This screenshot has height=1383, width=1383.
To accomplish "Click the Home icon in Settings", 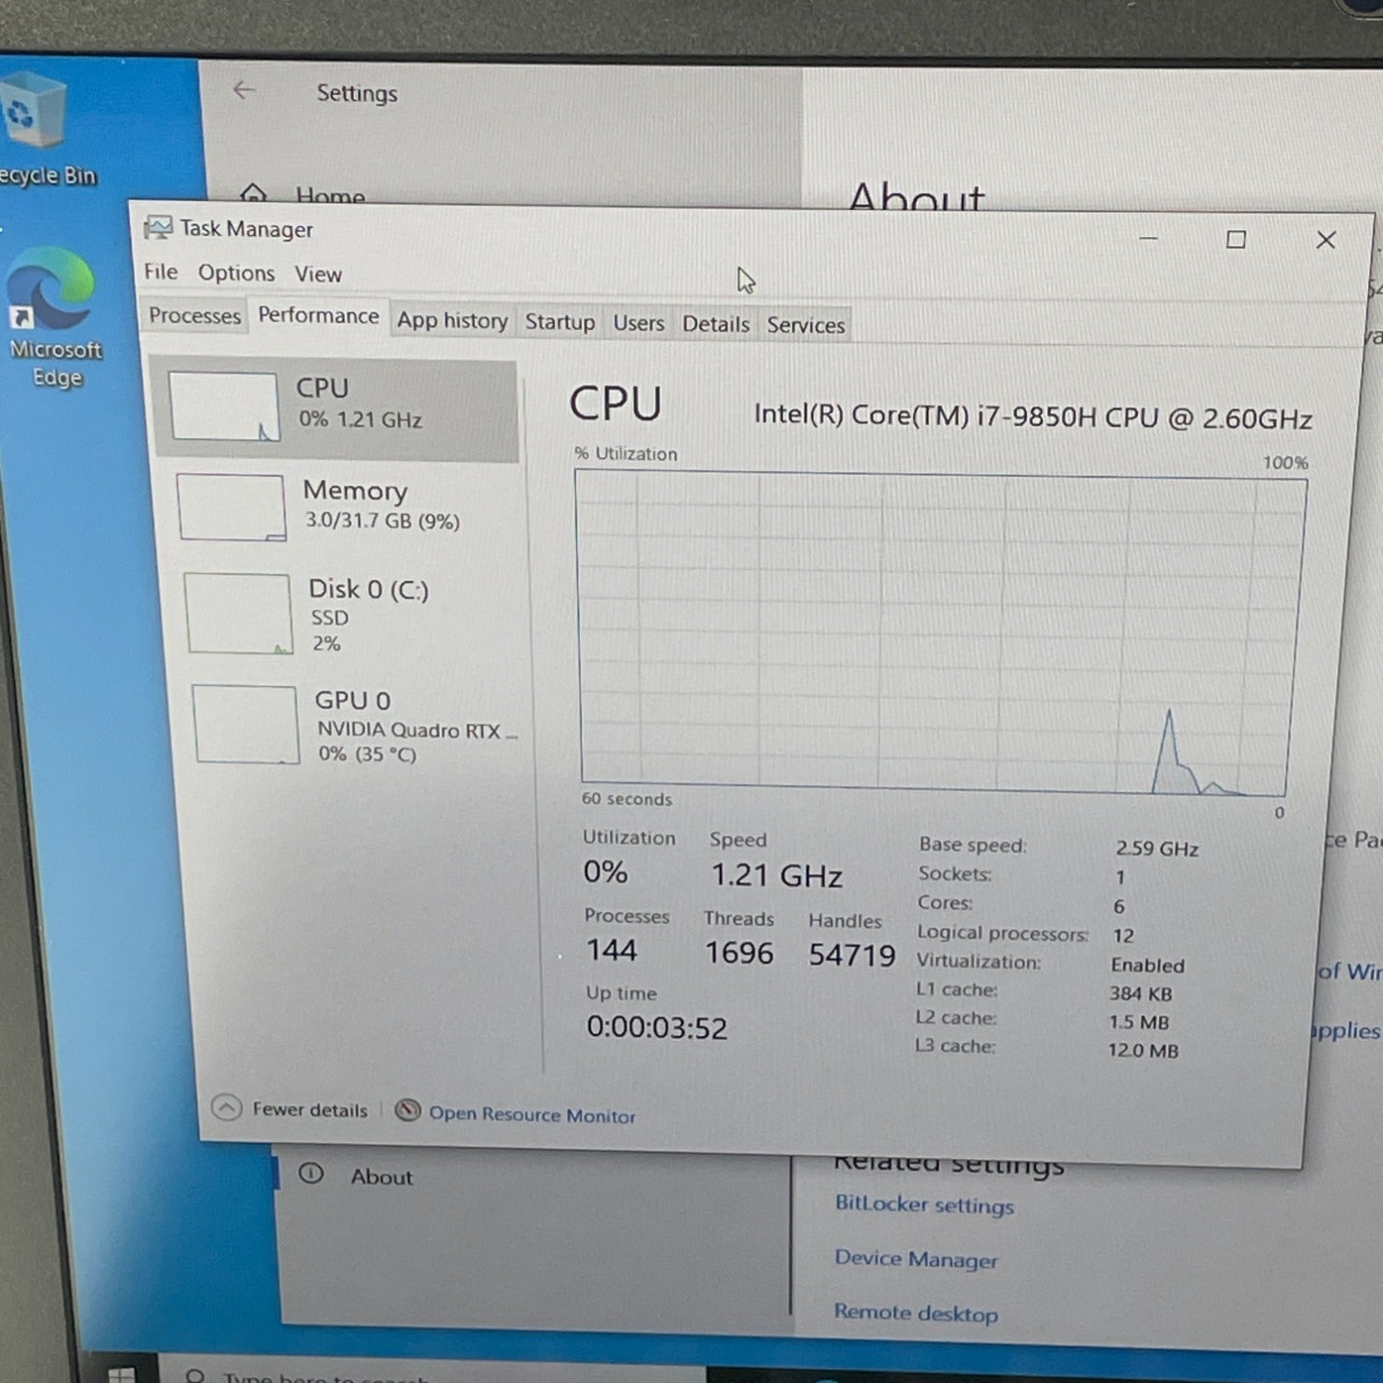I will (x=253, y=195).
